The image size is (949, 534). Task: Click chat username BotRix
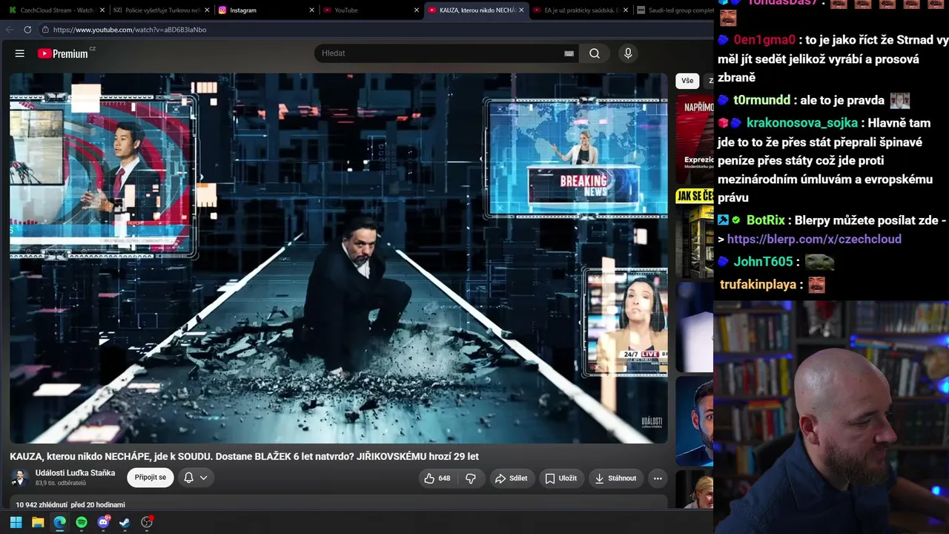point(765,220)
